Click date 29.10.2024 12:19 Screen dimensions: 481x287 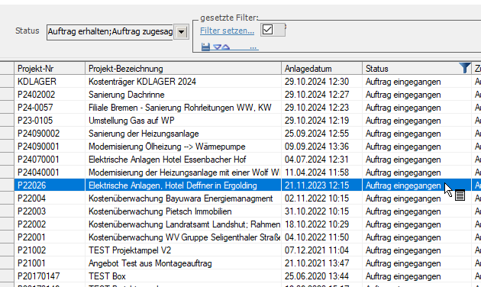coord(317,121)
